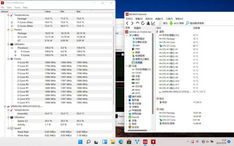The image size is (234, 146).
Task: Select DirectX in the AIDA64 tree
Action: (135, 117)
